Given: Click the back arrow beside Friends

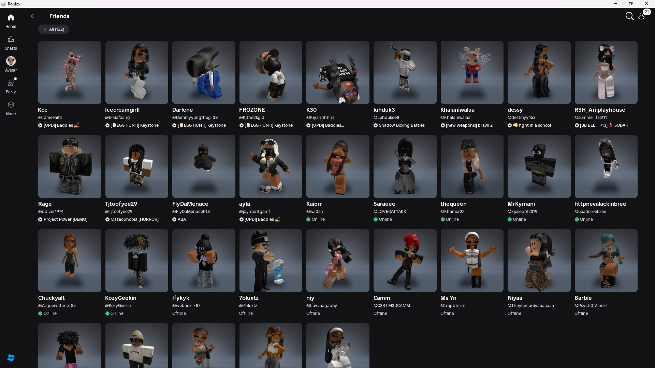Looking at the screenshot, I should pyautogui.click(x=34, y=16).
